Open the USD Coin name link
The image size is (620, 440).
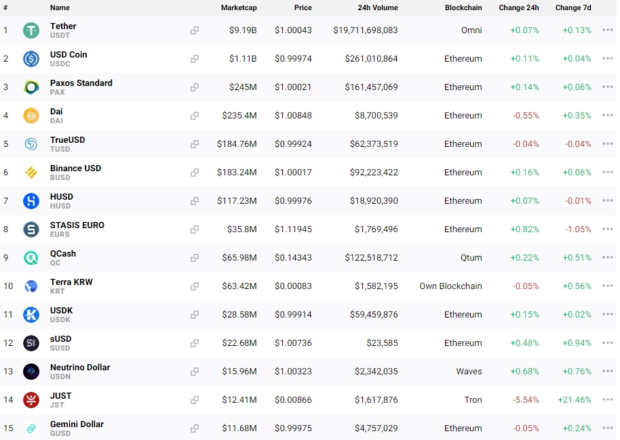coord(69,54)
